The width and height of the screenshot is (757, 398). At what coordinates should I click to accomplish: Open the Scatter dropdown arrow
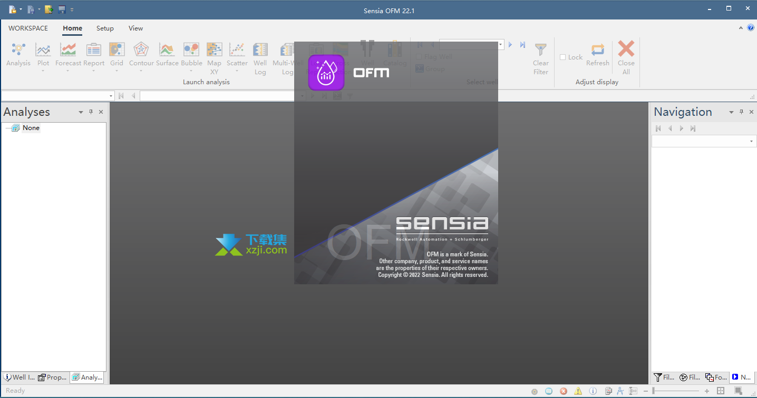click(x=237, y=71)
